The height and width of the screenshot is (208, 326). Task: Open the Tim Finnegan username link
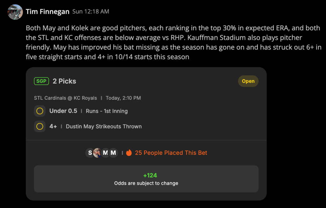pos(47,12)
